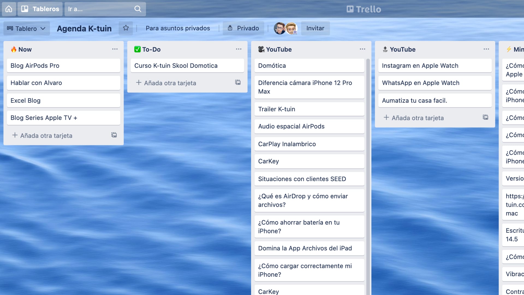Open 'WhatsApp en Apple Watch' card

point(435,83)
